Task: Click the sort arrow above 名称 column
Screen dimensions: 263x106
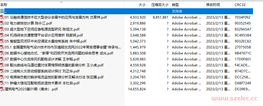Action: point(61,2)
